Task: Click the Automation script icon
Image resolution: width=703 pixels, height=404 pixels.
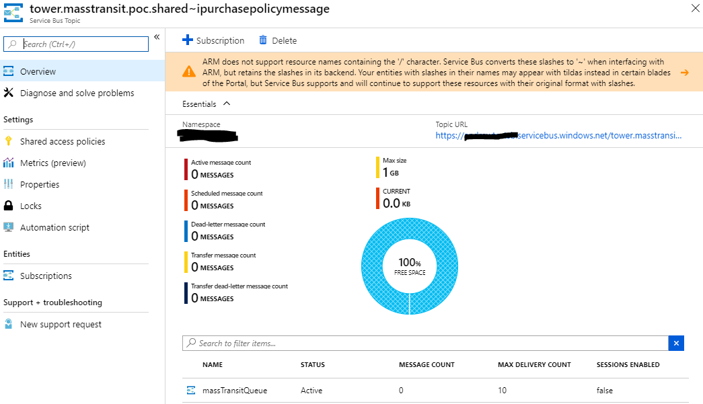Action: pos(8,227)
